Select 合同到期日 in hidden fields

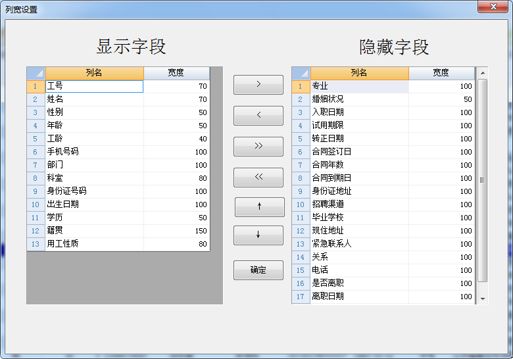click(x=359, y=178)
